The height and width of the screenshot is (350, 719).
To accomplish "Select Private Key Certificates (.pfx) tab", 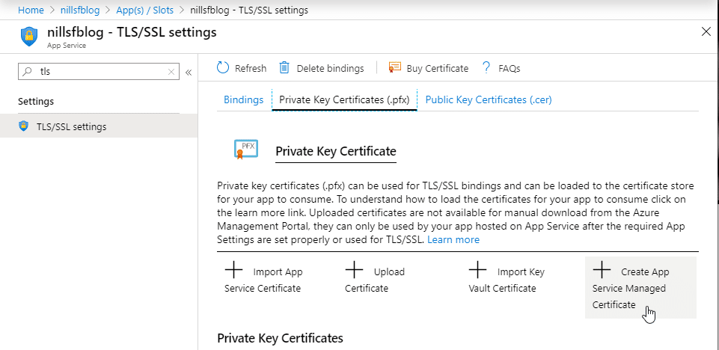I will point(344,99).
